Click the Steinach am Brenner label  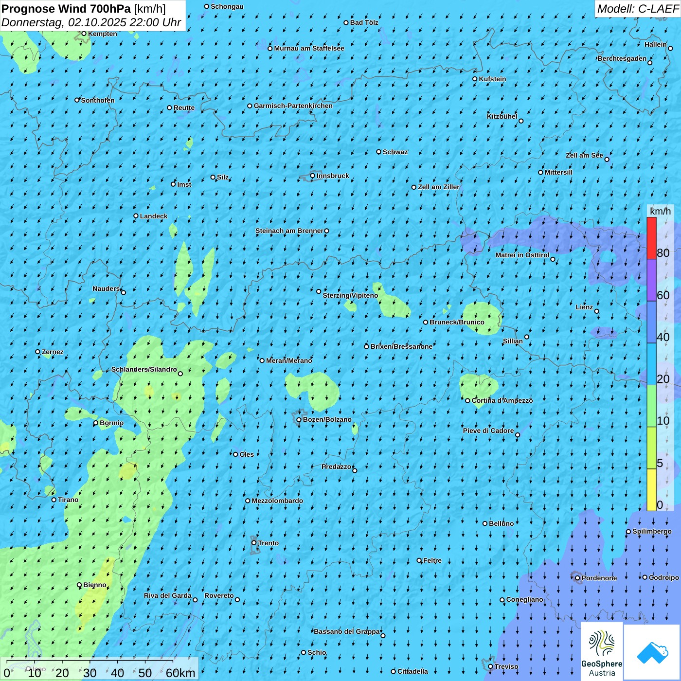(x=289, y=231)
